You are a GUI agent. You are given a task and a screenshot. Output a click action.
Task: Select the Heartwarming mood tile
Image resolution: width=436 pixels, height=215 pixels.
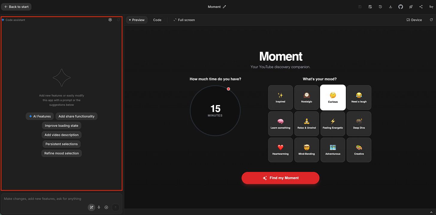coord(280,150)
